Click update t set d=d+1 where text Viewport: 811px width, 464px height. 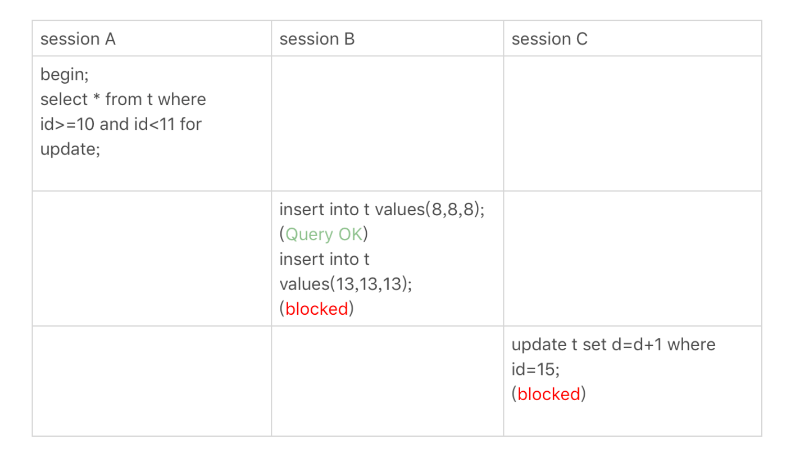point(613,345)
